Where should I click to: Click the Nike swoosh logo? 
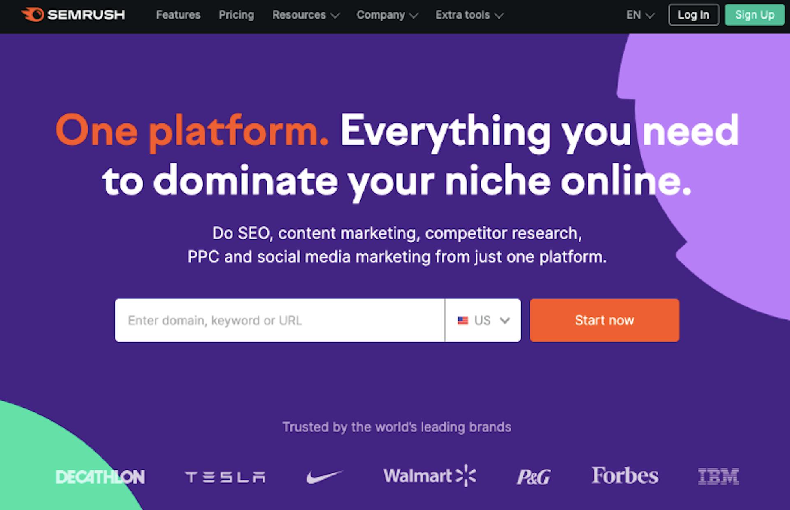click(x=324, y=477)
